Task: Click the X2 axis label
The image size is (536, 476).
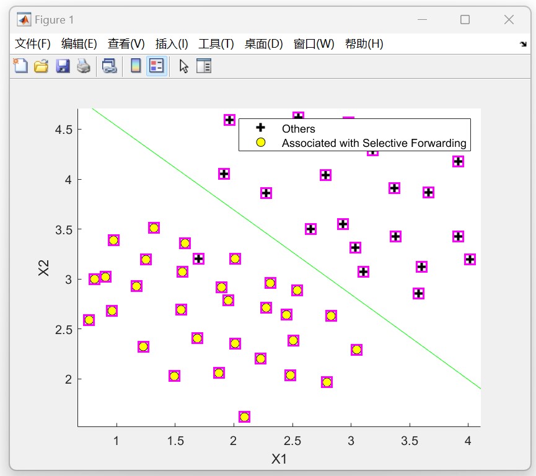Action: point(44,268)
